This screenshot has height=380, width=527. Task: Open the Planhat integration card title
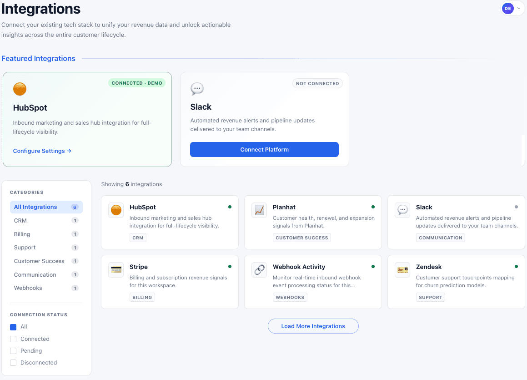click(284, 207)
